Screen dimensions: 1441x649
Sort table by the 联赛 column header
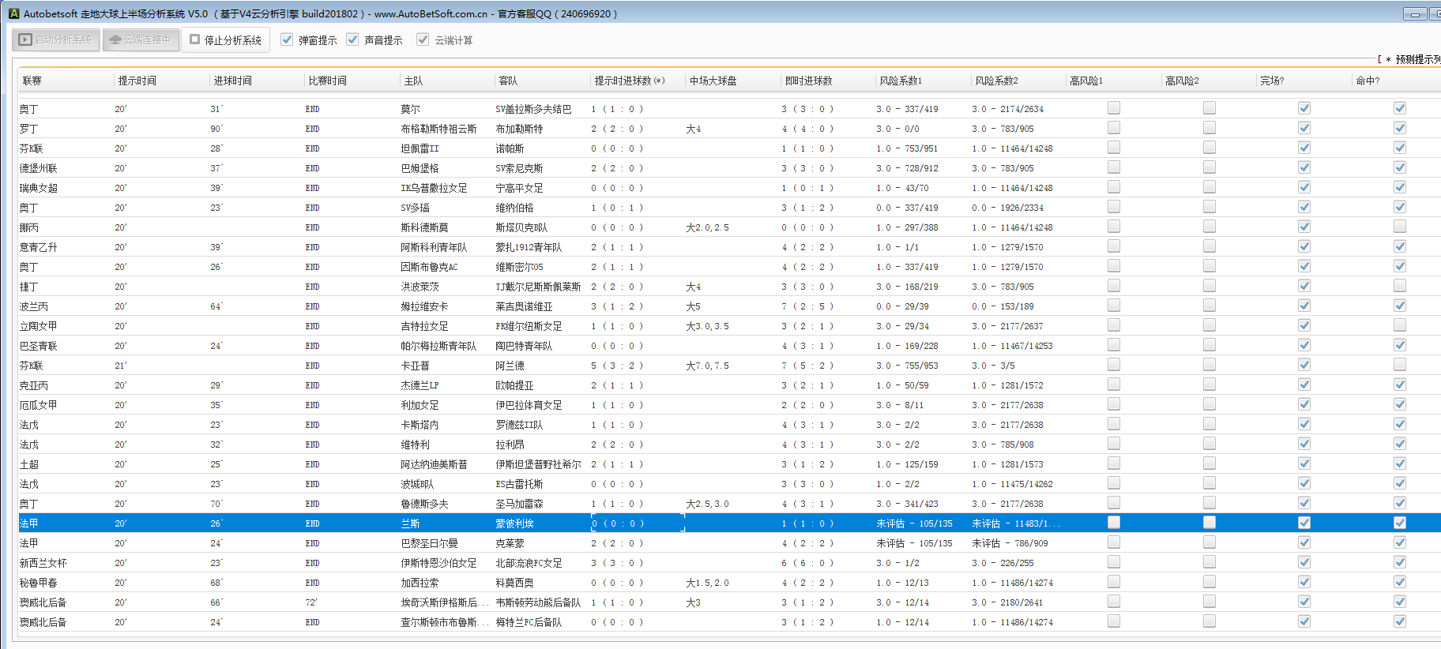(x=32, y=81)
